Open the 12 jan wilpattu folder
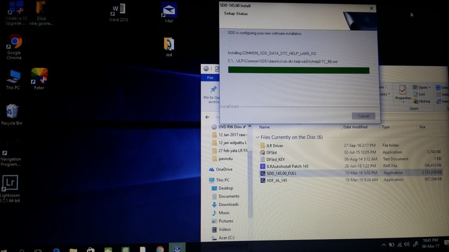The width and height of the screenshot is (449, 252). tap(229, 143)
